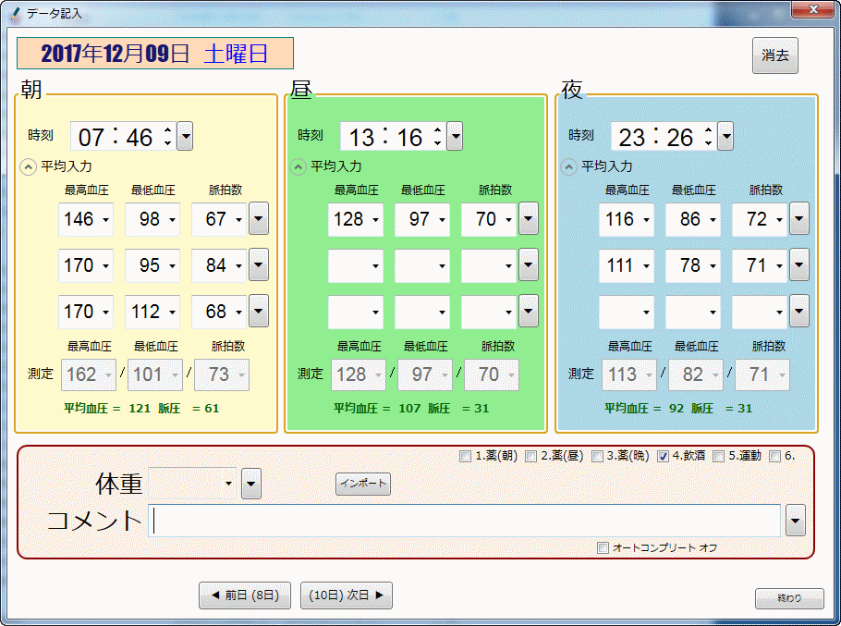The height and width of the screenshot is (626, 841).
Task: Enable オートコンプリート オフ checkbox
Action: [x=603, y=548]
